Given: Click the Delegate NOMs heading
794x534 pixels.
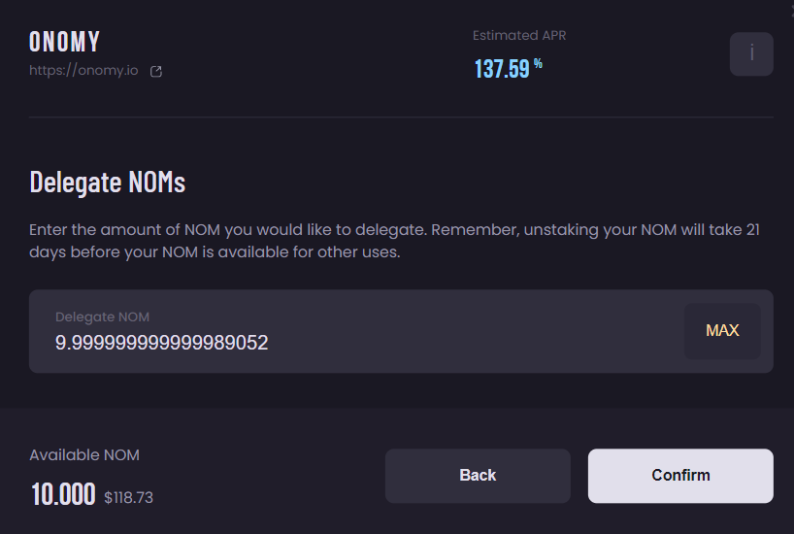Looking at the screenshot, I should pos(107,182).
